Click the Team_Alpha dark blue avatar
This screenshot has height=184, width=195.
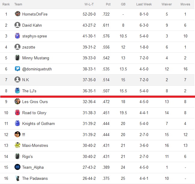coord(17,167)
